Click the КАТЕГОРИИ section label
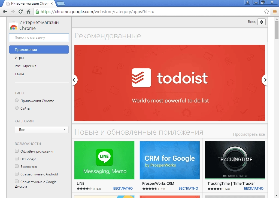The width and height of the screenshot is (279, 198). [x=24, y=121]
